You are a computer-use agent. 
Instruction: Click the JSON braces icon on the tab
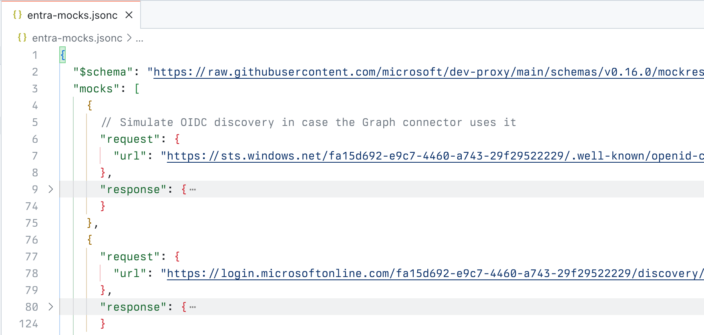(18, 15)
